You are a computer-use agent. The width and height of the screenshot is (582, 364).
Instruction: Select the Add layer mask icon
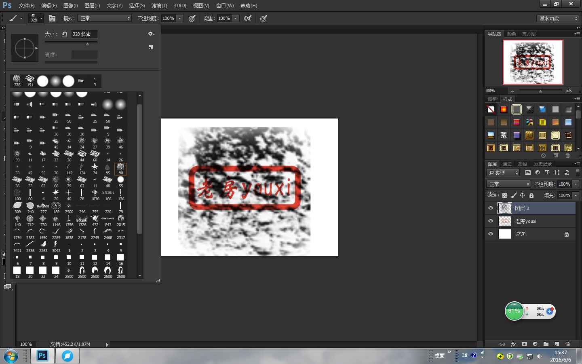point(524,344)
